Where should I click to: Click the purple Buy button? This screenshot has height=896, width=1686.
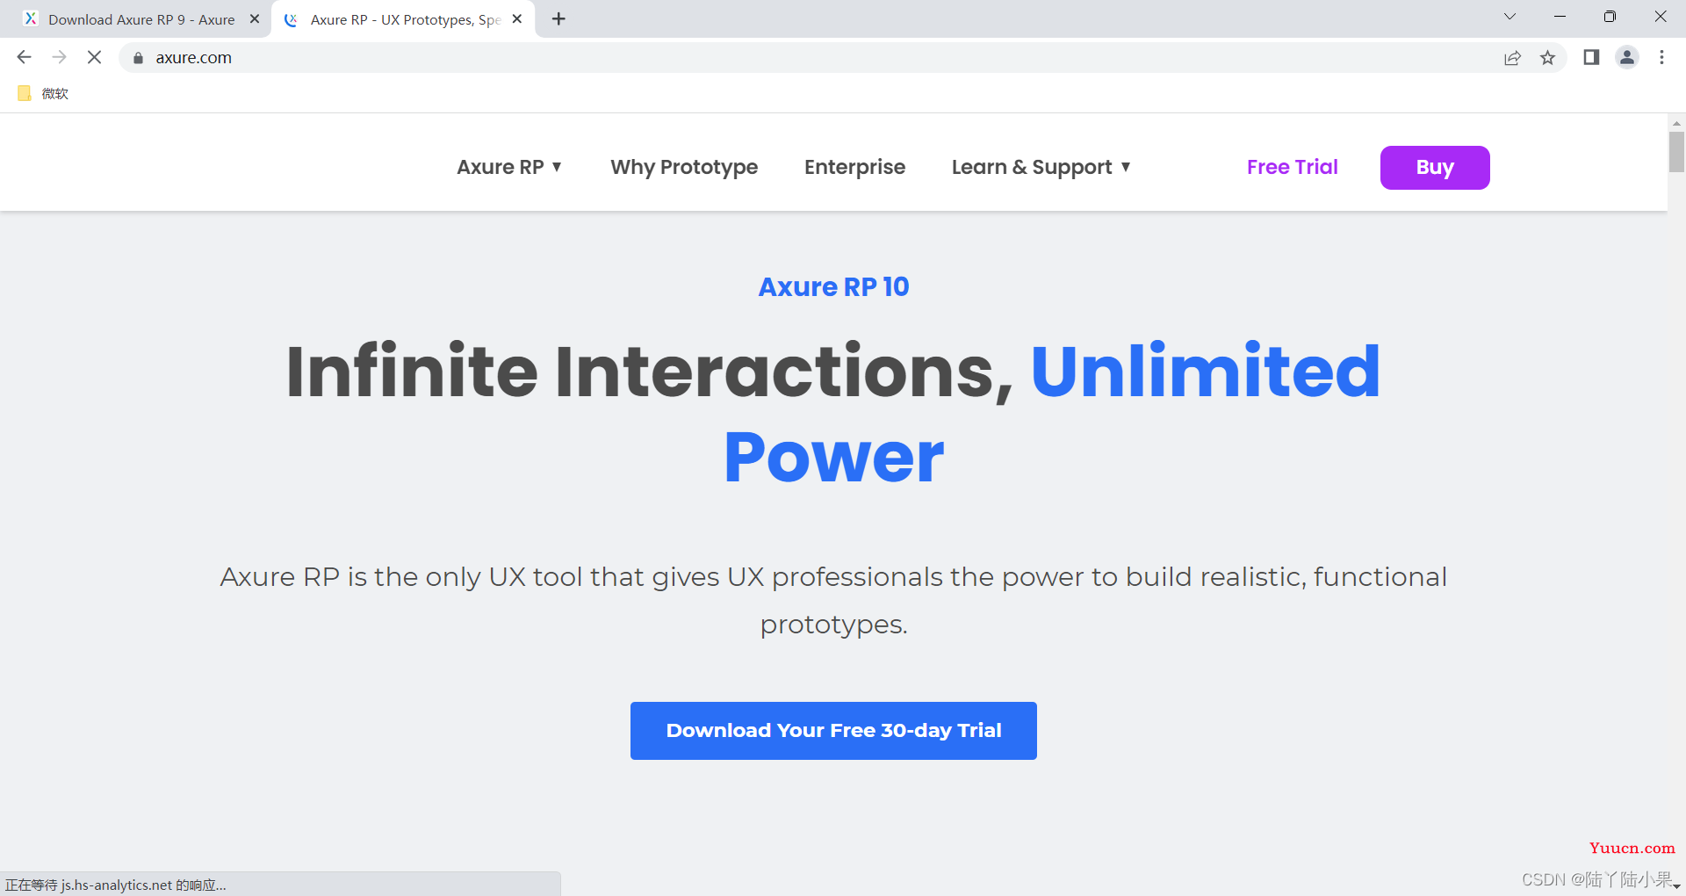tap(1435, 167)
